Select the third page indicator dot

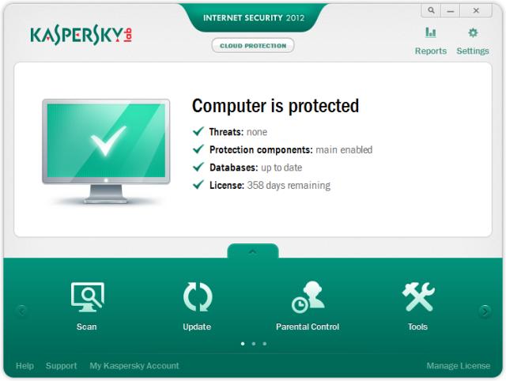coord(265,344)
